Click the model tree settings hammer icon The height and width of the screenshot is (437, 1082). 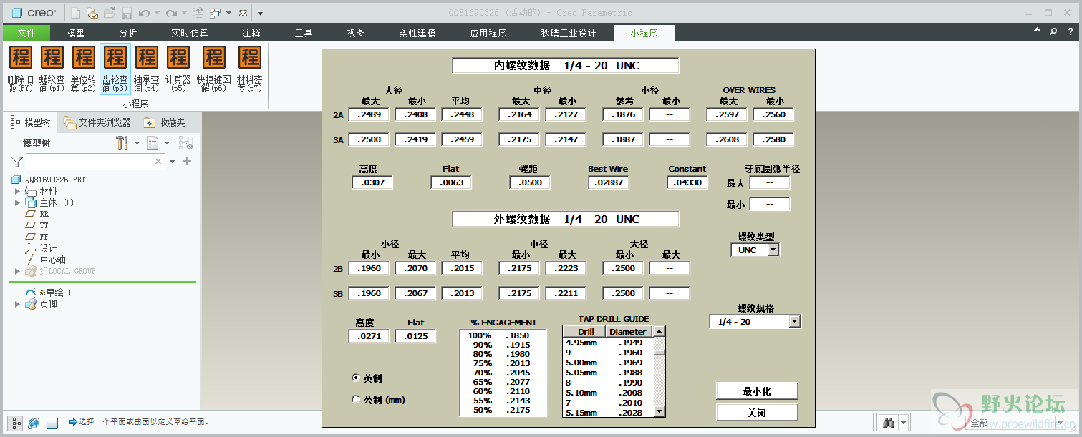click(x=122, y=143)
